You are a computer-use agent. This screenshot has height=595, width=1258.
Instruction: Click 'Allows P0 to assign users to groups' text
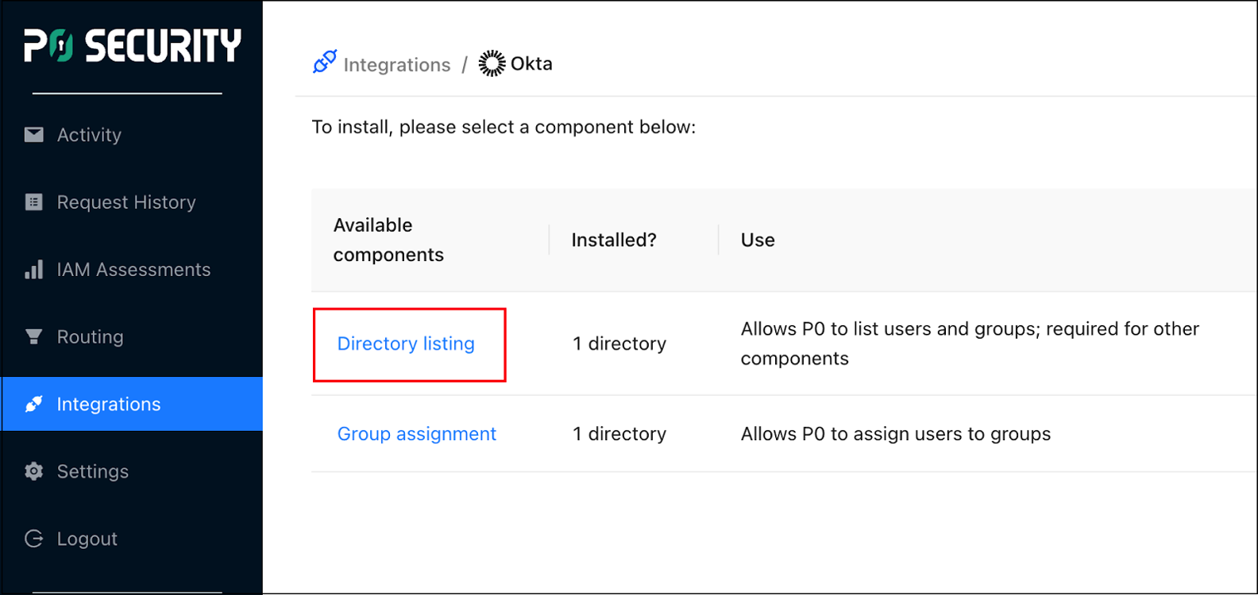coord(895,434)
